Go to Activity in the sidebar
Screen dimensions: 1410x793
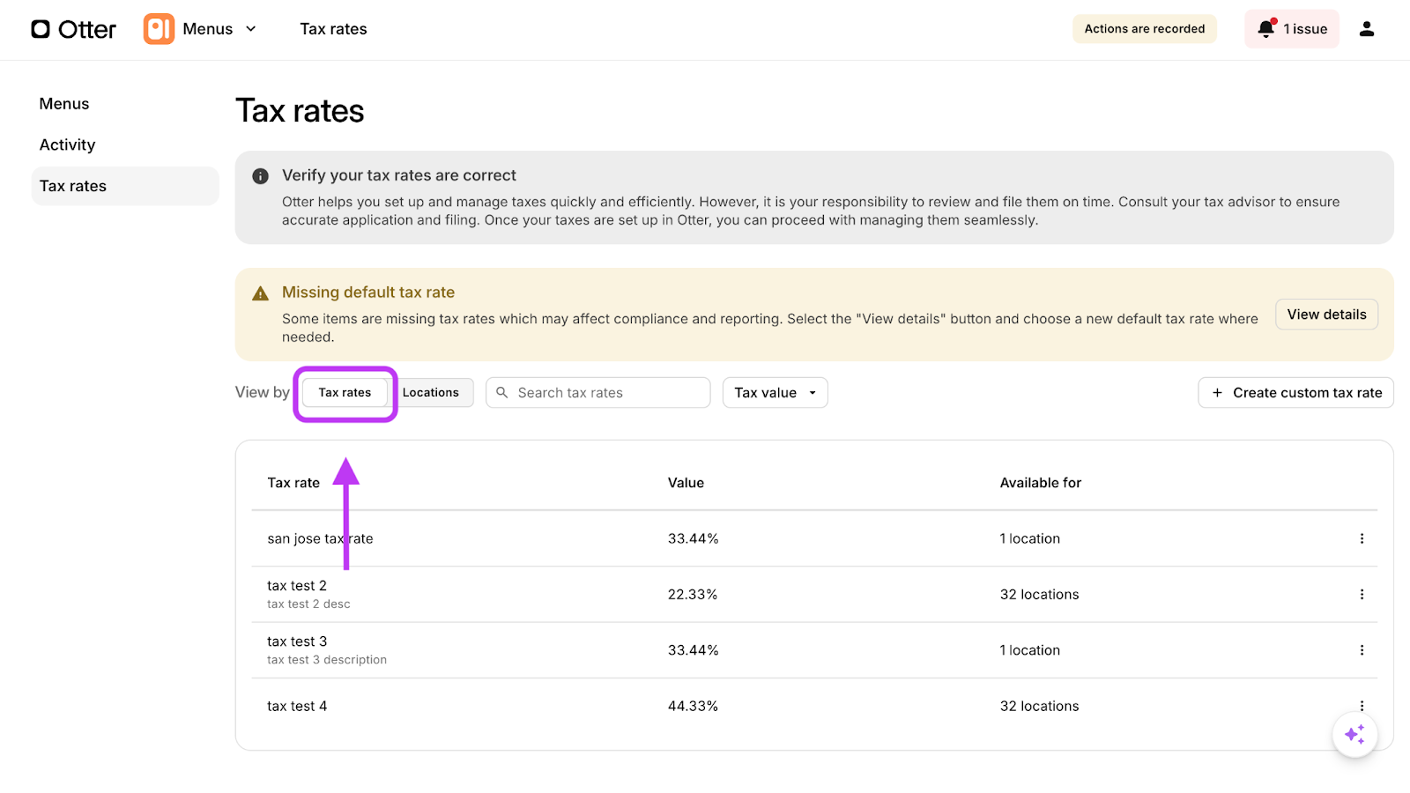coord(67,145)
